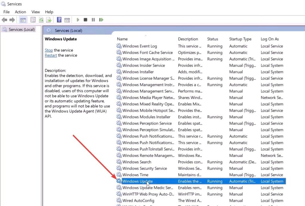Image resolution: width=305 pixels, height=206 pixels.
Task: Open the Properties toolbar icon
Action: pyautogui.click(x=33, y=20)
